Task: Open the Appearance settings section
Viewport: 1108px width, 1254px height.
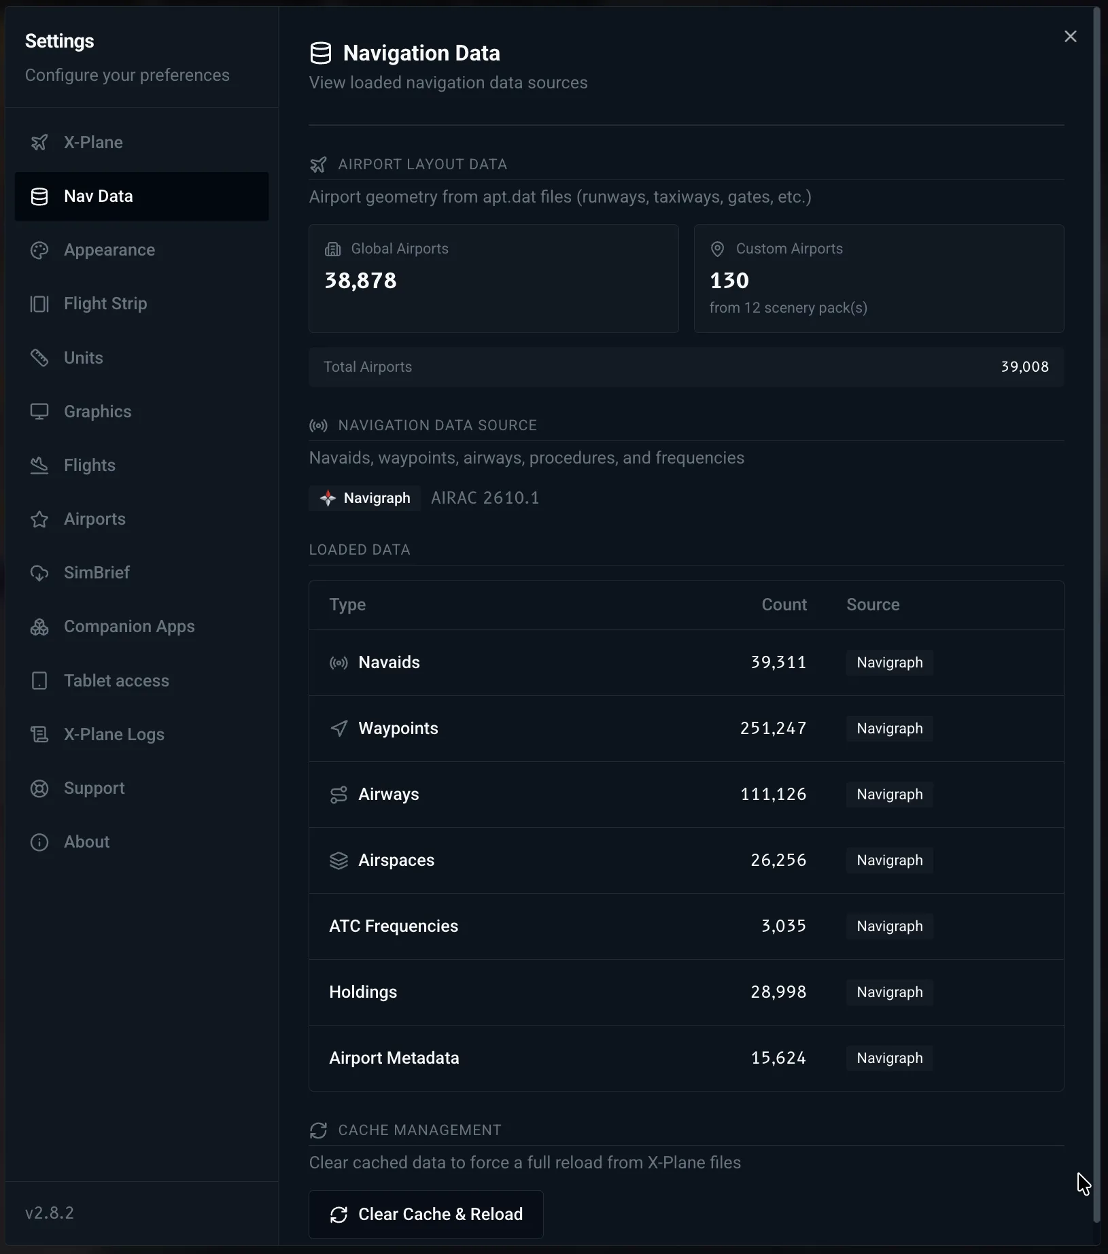Action: [141, 250]
